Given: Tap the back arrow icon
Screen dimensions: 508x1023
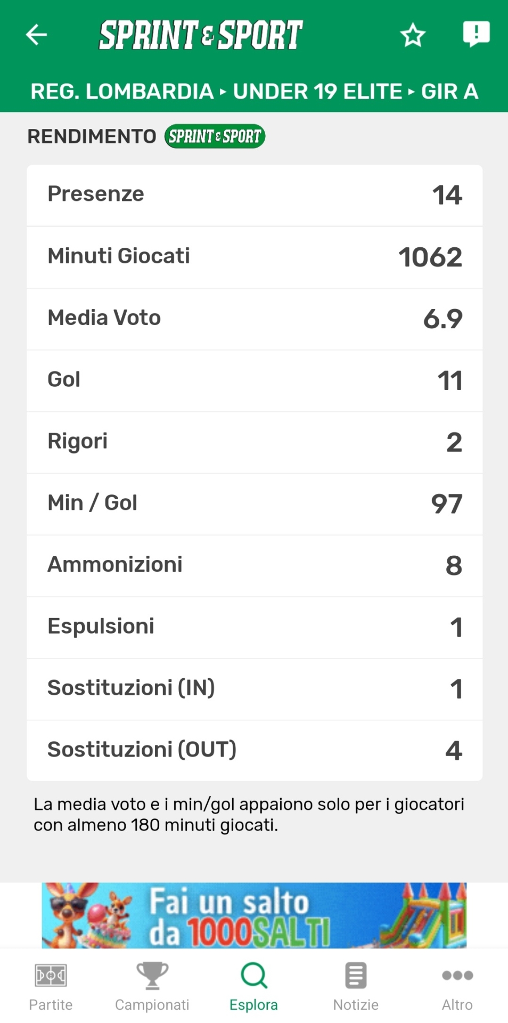Looking at the screenshot, I should pos(37,35).
